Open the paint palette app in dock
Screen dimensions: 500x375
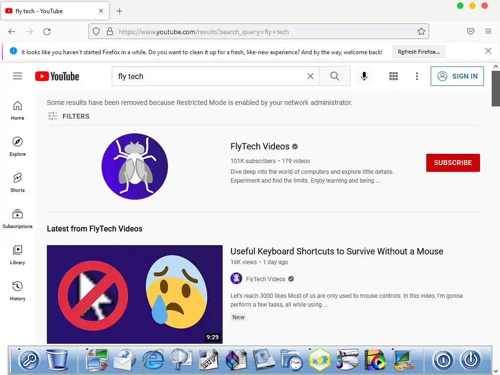click(403, 360)
